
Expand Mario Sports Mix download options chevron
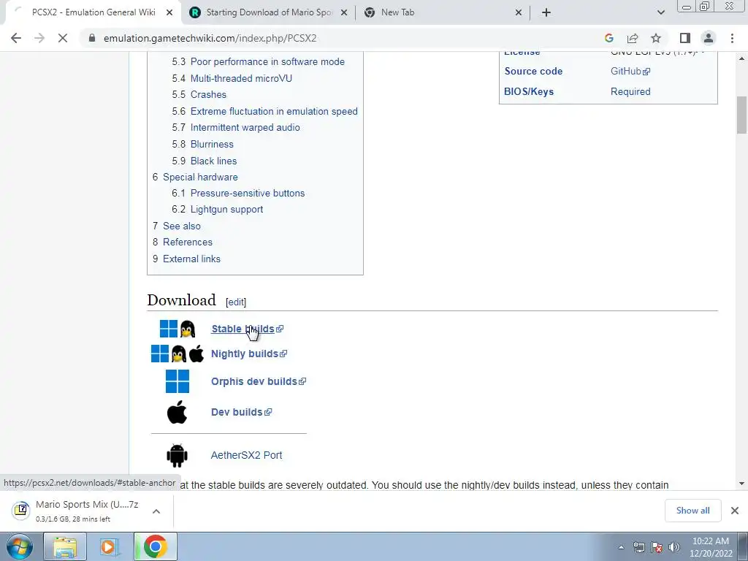coord(156,511)
